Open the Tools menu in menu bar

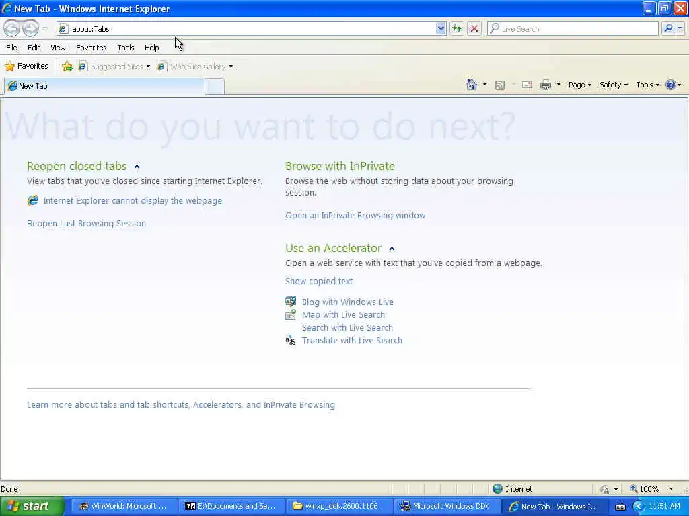point(126,48)
